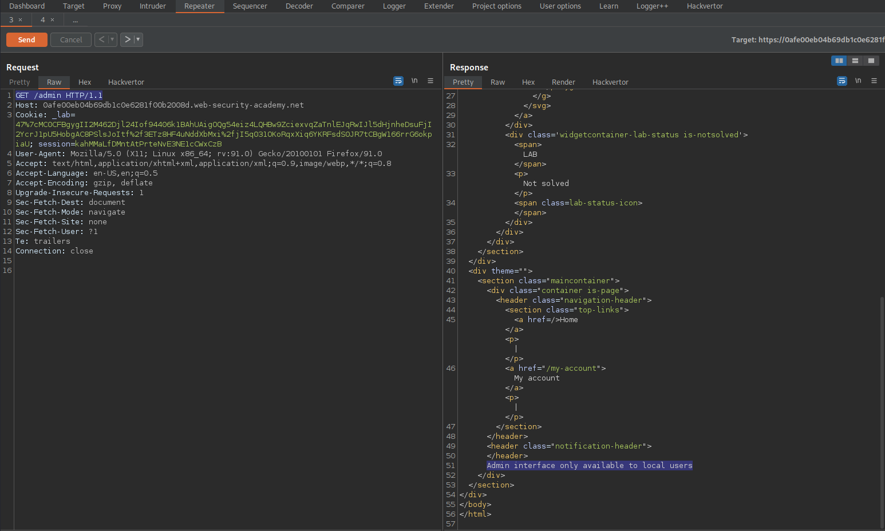Switch Response view to Pretty
The height and width of the screenshot is (531, 885).
tap(463, 82)
